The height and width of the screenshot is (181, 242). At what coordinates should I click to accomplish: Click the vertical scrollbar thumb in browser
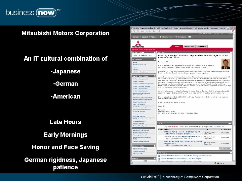coord(234,80)
